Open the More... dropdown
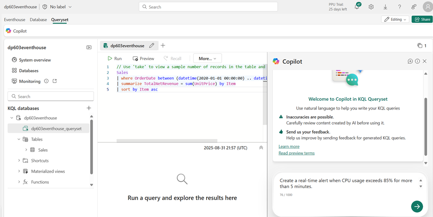 pos(207,58)
